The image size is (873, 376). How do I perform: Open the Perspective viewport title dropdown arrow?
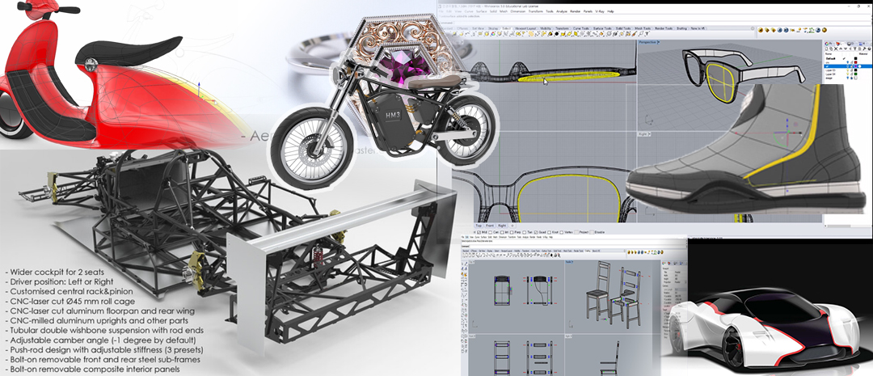coord(658,42)
